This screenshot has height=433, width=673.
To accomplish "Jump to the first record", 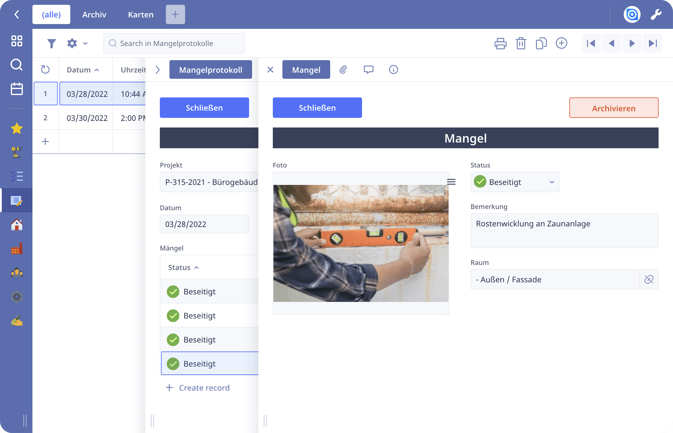I will click(x=591, y=43).
